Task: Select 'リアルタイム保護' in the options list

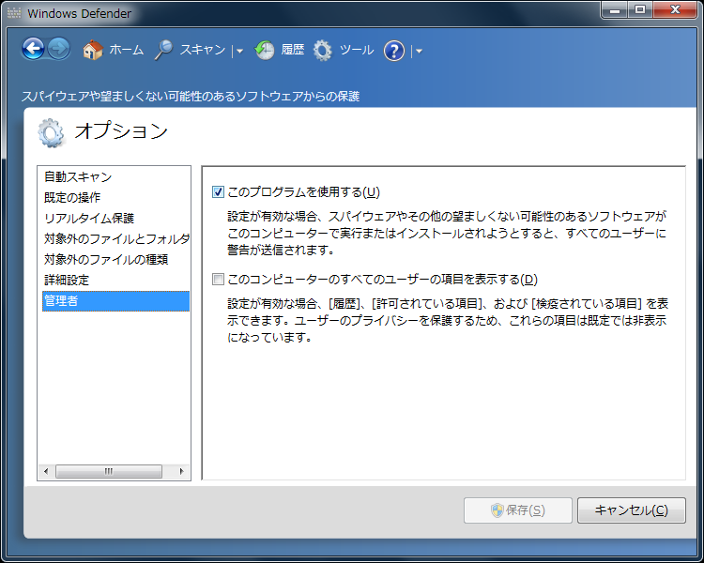Action: coord(89,218)
